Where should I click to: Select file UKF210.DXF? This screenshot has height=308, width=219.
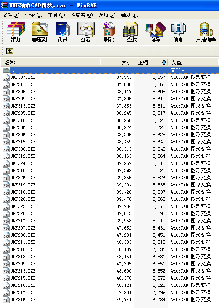coord(23,249)
